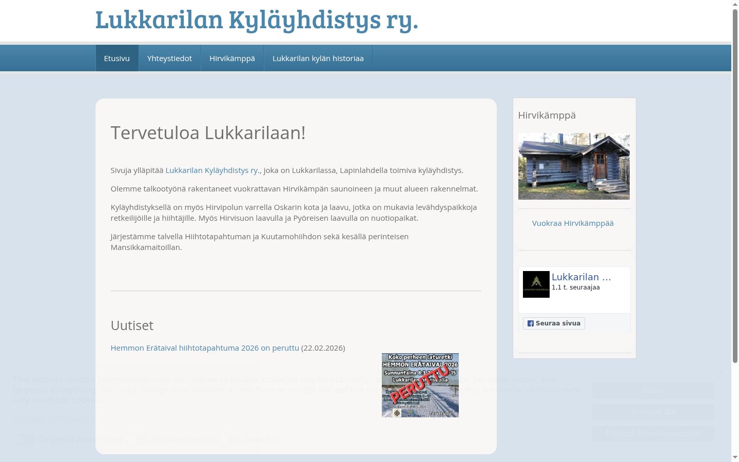Screen dimensions: 739x462
Task: Open the Lukkarilan Facebook page name link
Action: [581, 277]
